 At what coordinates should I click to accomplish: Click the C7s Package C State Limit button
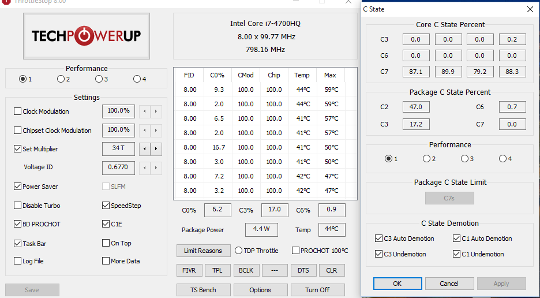(449, 198)
